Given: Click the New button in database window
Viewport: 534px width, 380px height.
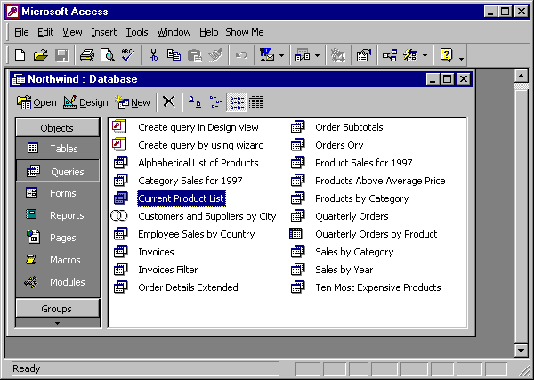Looking at the screenshot, I should (x=132, y=101).
